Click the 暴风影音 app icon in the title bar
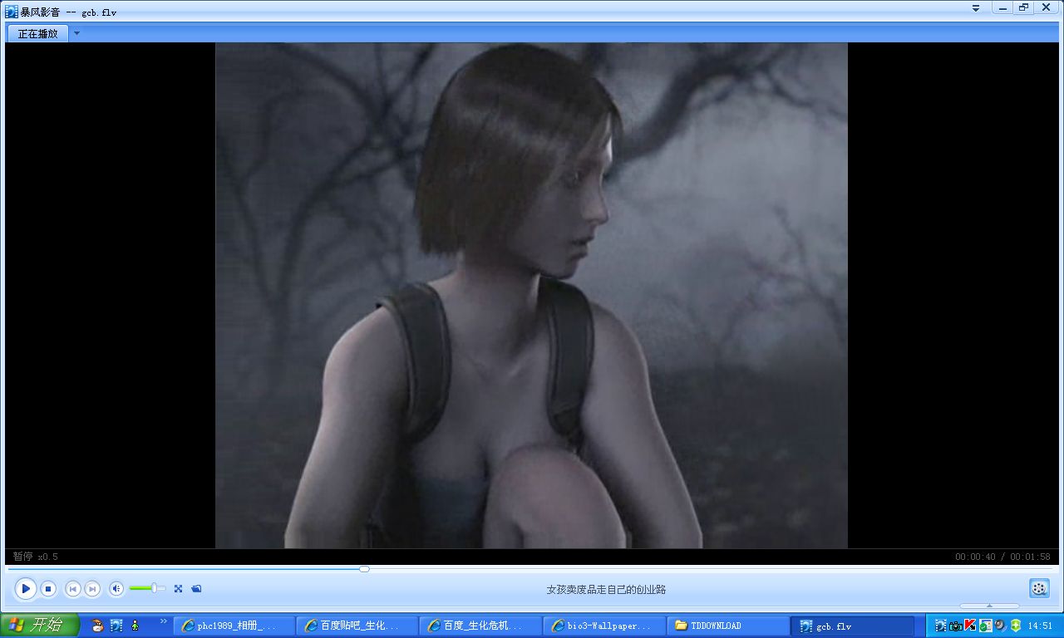The image size is (1064, 638). coord(12,12)
